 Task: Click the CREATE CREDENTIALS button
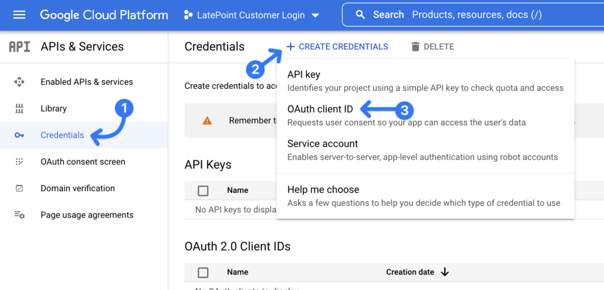pos(337,47)
